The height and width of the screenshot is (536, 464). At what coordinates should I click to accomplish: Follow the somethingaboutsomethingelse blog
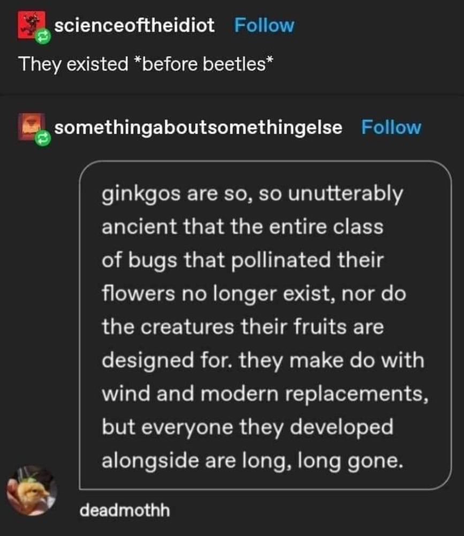click(391, 128)
